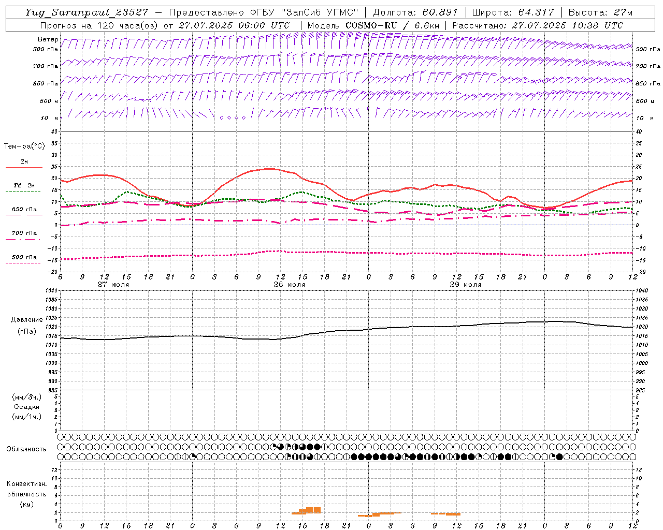663x530 pixels.
Task: Click the date label 28 июля
Action: 289,285
